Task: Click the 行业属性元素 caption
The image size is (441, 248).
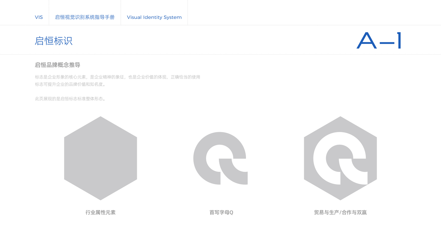Action: point(100,212)
